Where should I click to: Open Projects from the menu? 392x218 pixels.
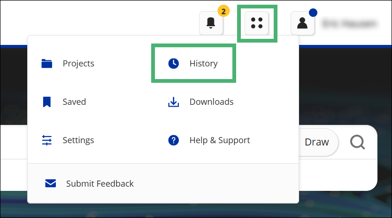(x=78, y=64)
